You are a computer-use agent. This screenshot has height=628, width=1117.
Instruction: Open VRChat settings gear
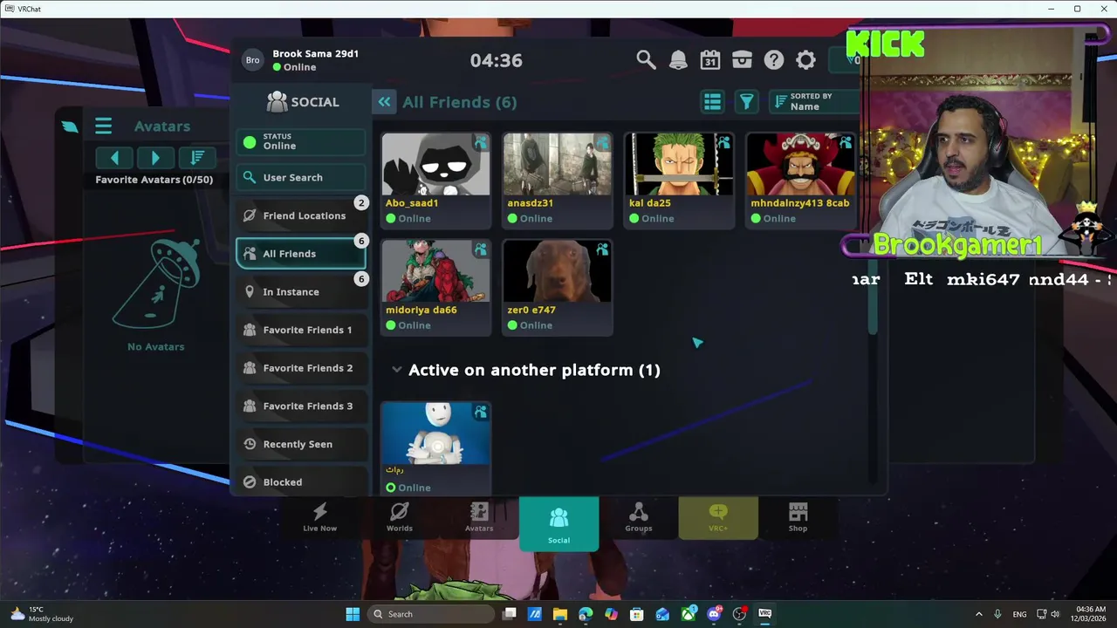pyautogui.click(x=805, y=59)
